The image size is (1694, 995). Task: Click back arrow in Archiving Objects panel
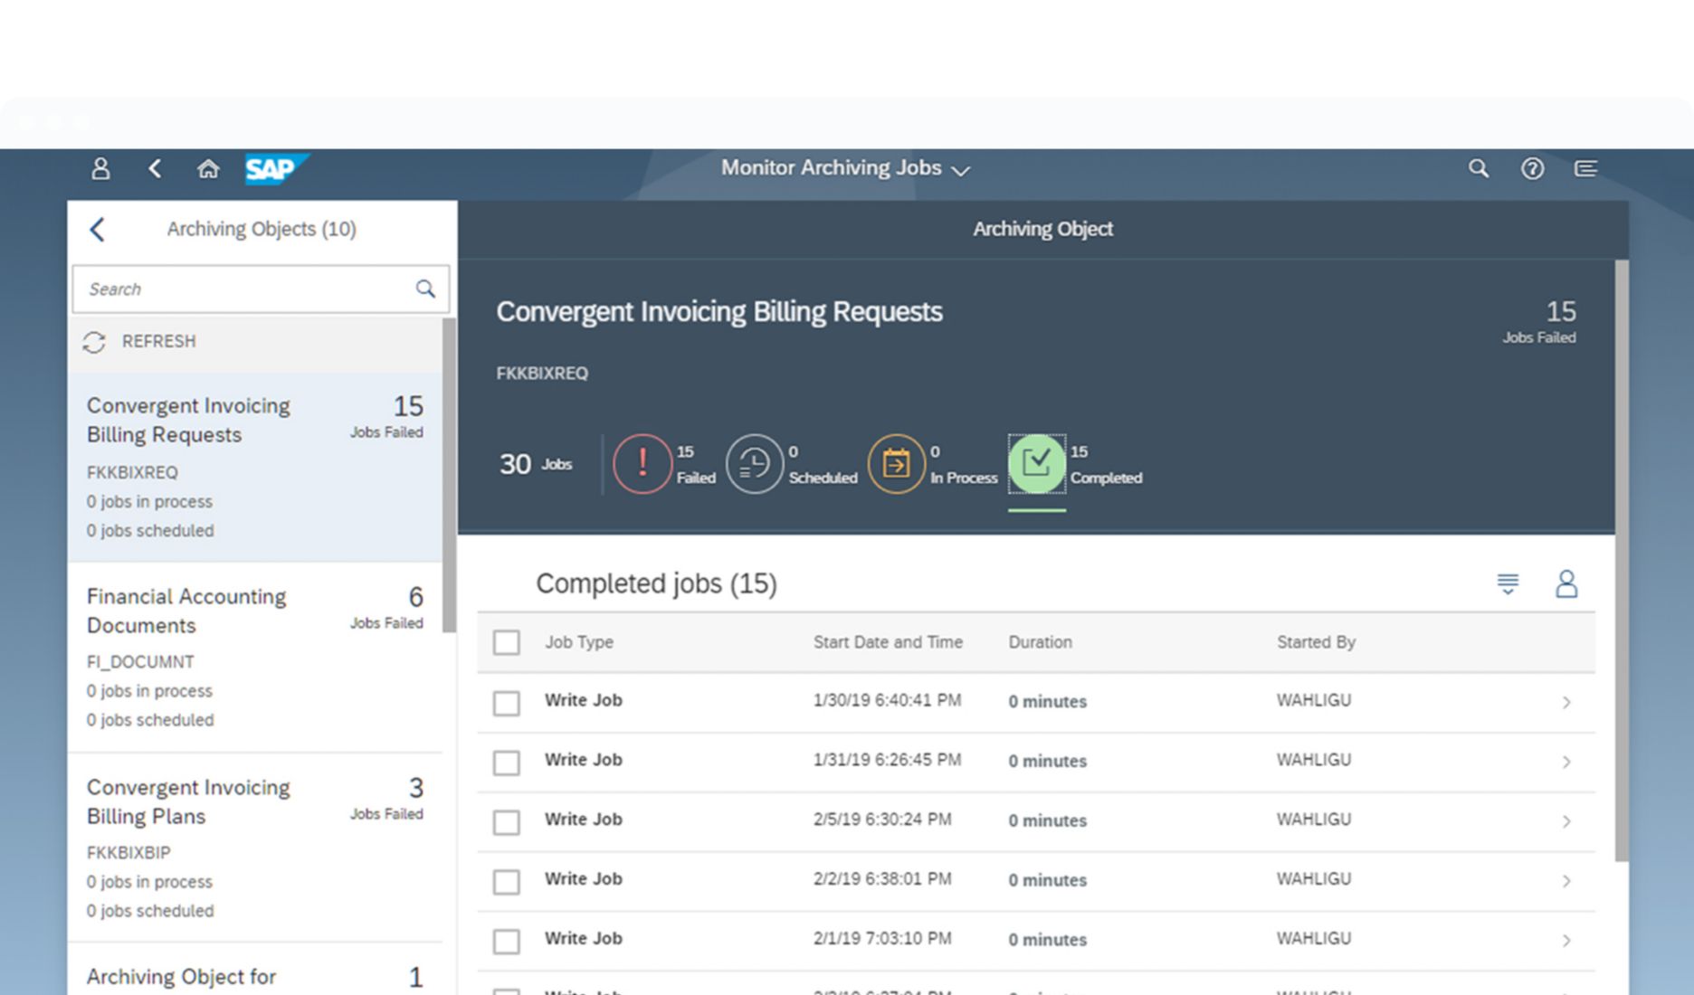coord(98,230)
